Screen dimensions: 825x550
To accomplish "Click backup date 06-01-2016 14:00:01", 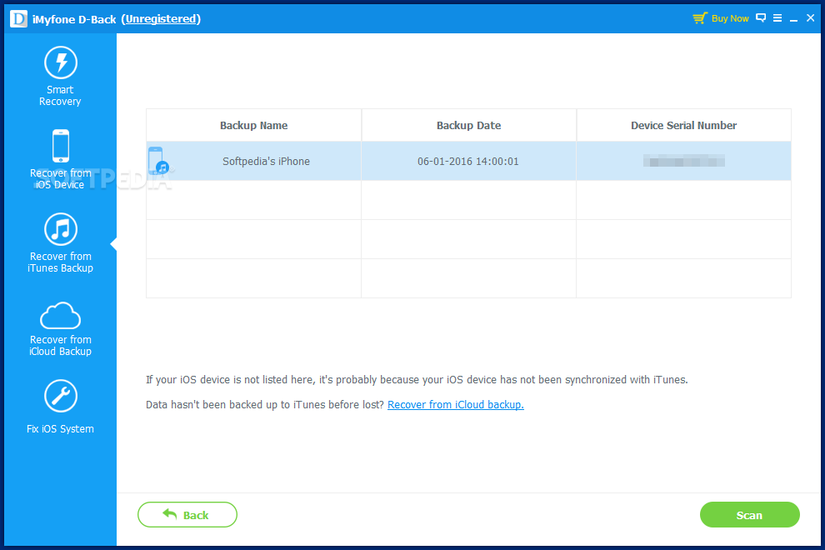I will [x=468, y=162].
